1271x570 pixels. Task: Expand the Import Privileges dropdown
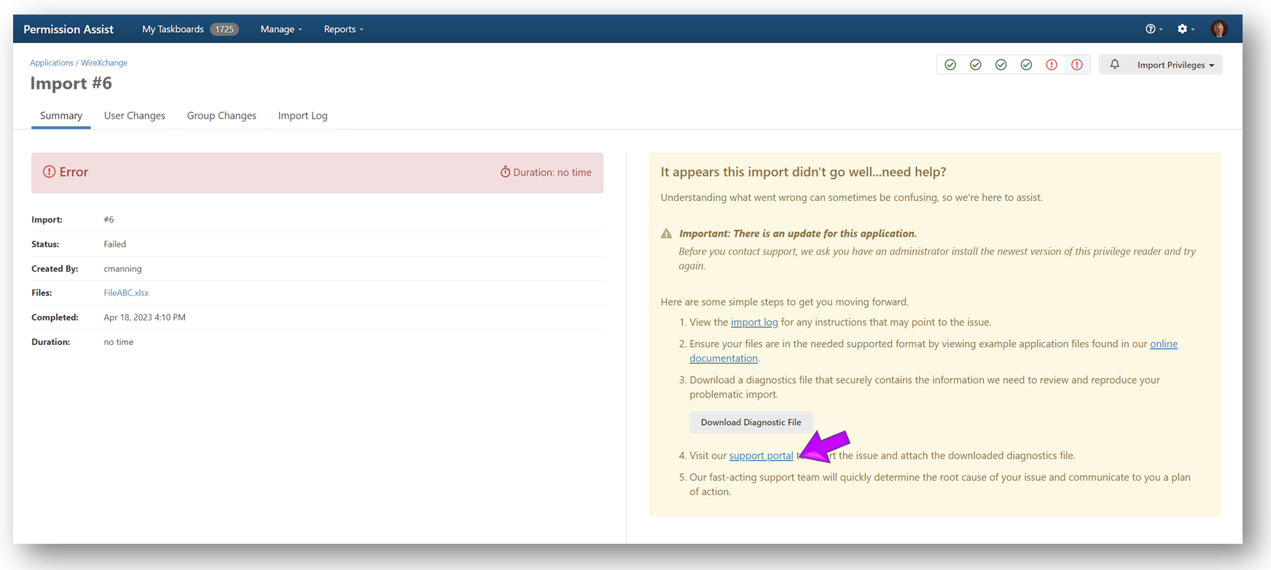pos(1176,65)
